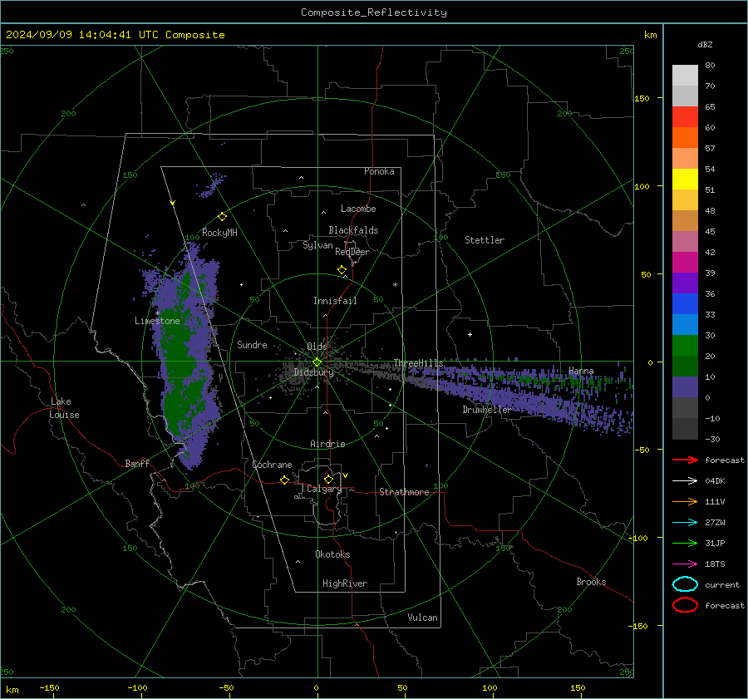This screenshot has height=699, width=748.
Task: Click the dBZ legend heading
Action: (705, 45)
